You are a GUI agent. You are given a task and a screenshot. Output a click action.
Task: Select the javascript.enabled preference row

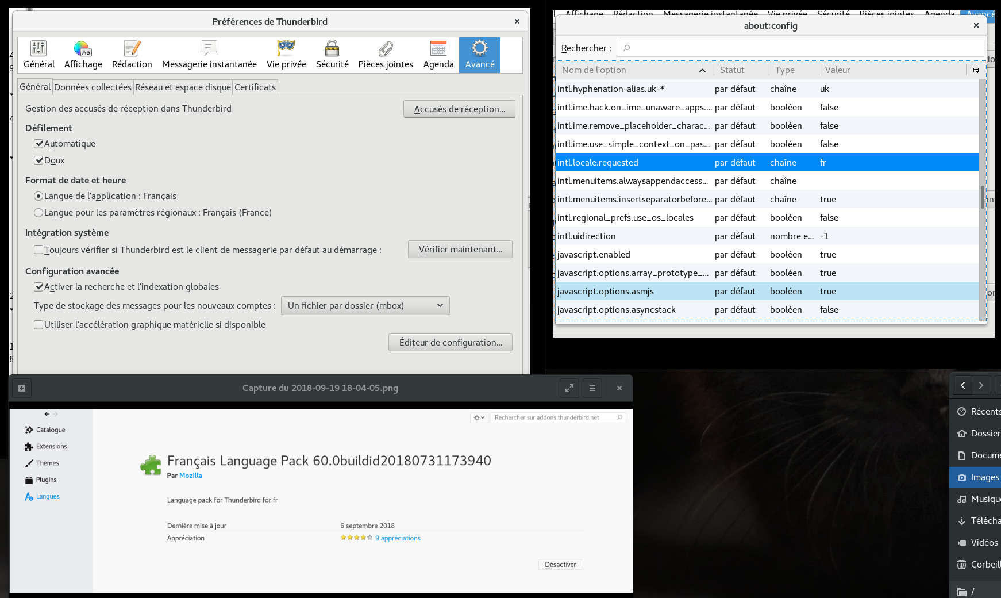[x=768, y=255]
